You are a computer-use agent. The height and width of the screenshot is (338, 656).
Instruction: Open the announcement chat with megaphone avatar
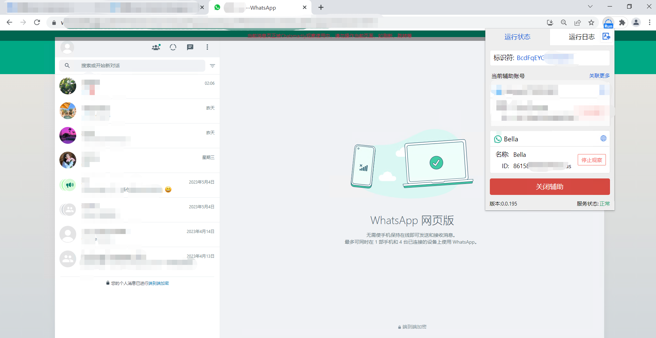137,185
